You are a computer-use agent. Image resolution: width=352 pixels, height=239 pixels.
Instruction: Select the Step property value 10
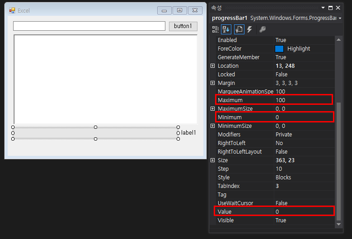pos(279,169)
